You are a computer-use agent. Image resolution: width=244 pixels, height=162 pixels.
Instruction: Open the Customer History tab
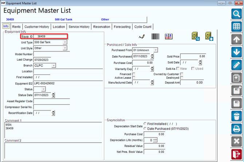pyautogui.click(x=37, y=27)
